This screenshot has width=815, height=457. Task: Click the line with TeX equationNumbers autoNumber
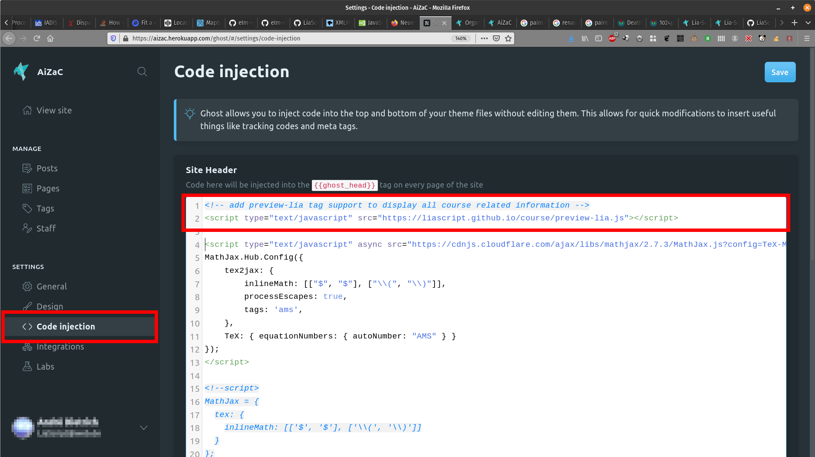[x=340, y=336]
